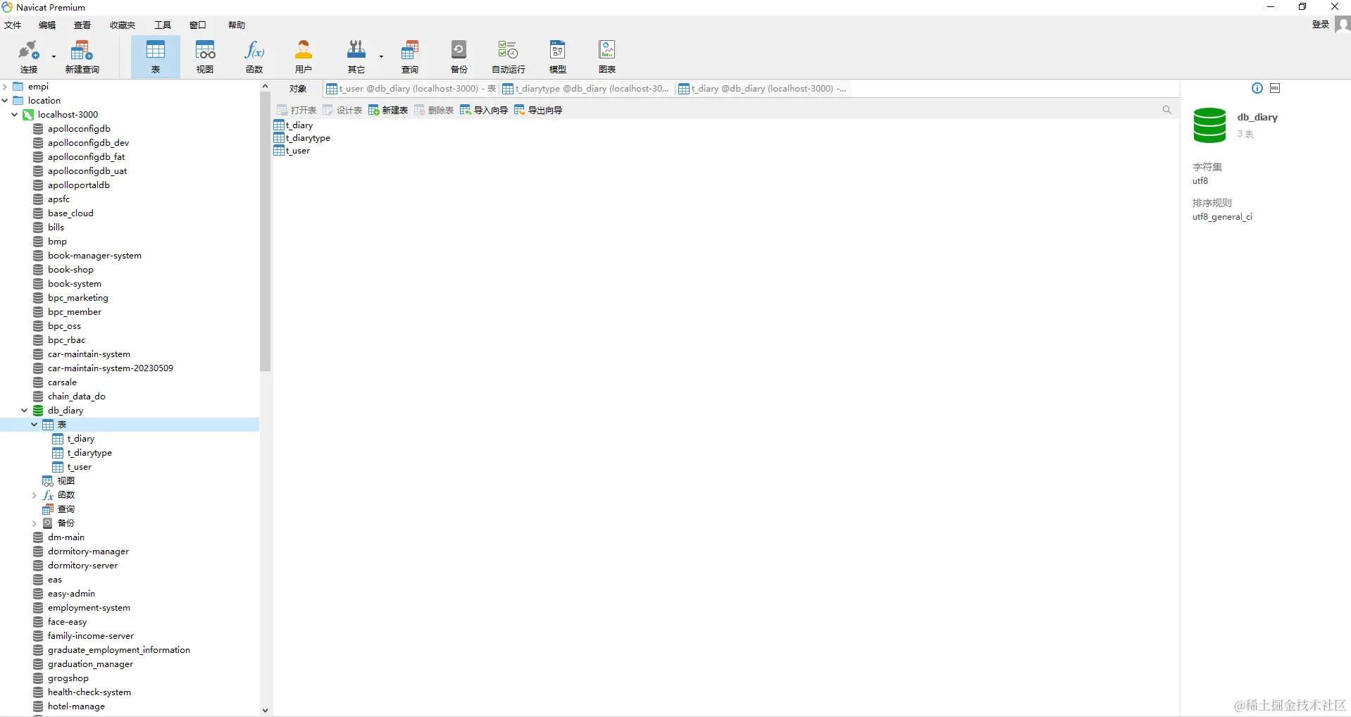Image resolution: width=1351 pixels, height=717 pixels.
Task: Click the t_diary table icon in object list
Action: coord(279,125)
